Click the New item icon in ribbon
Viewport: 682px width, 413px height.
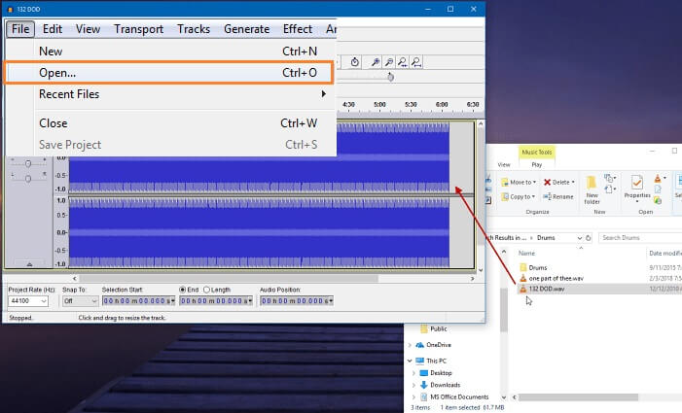(x=610, y=178)
